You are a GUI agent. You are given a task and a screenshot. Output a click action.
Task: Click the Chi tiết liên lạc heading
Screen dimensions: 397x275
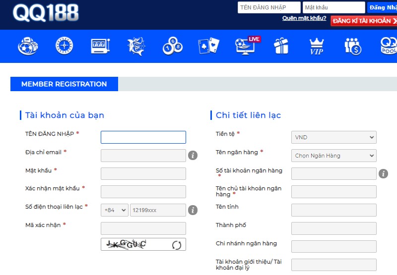[248, 115]
